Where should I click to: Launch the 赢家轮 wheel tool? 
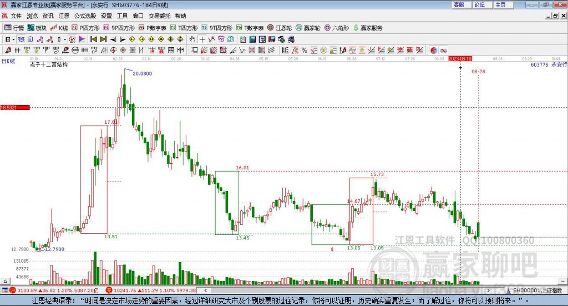(x=308, y=28)
